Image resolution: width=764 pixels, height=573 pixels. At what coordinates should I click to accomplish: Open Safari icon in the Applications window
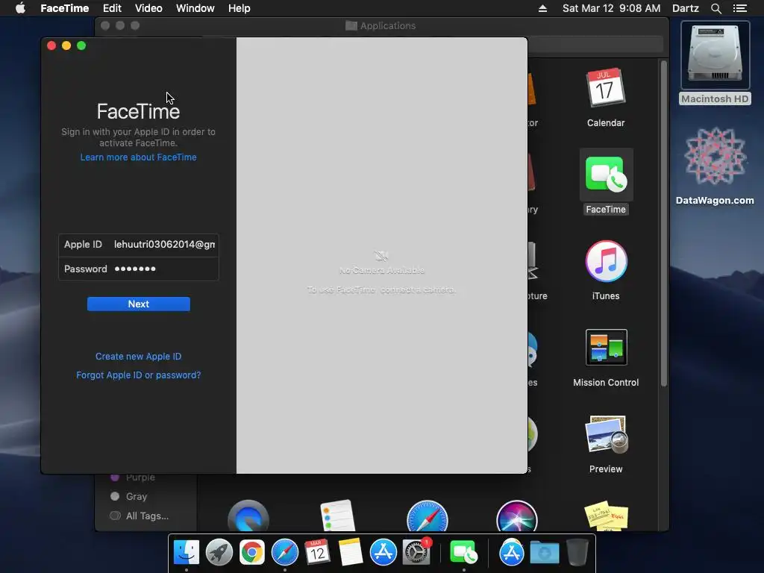click(x=427, y=516)
